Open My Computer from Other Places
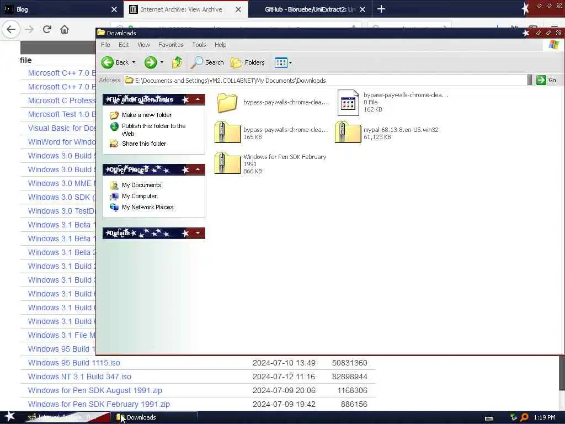Image resolution: width=565 pixels, height=424 pixels. click(x=139, y=196)
